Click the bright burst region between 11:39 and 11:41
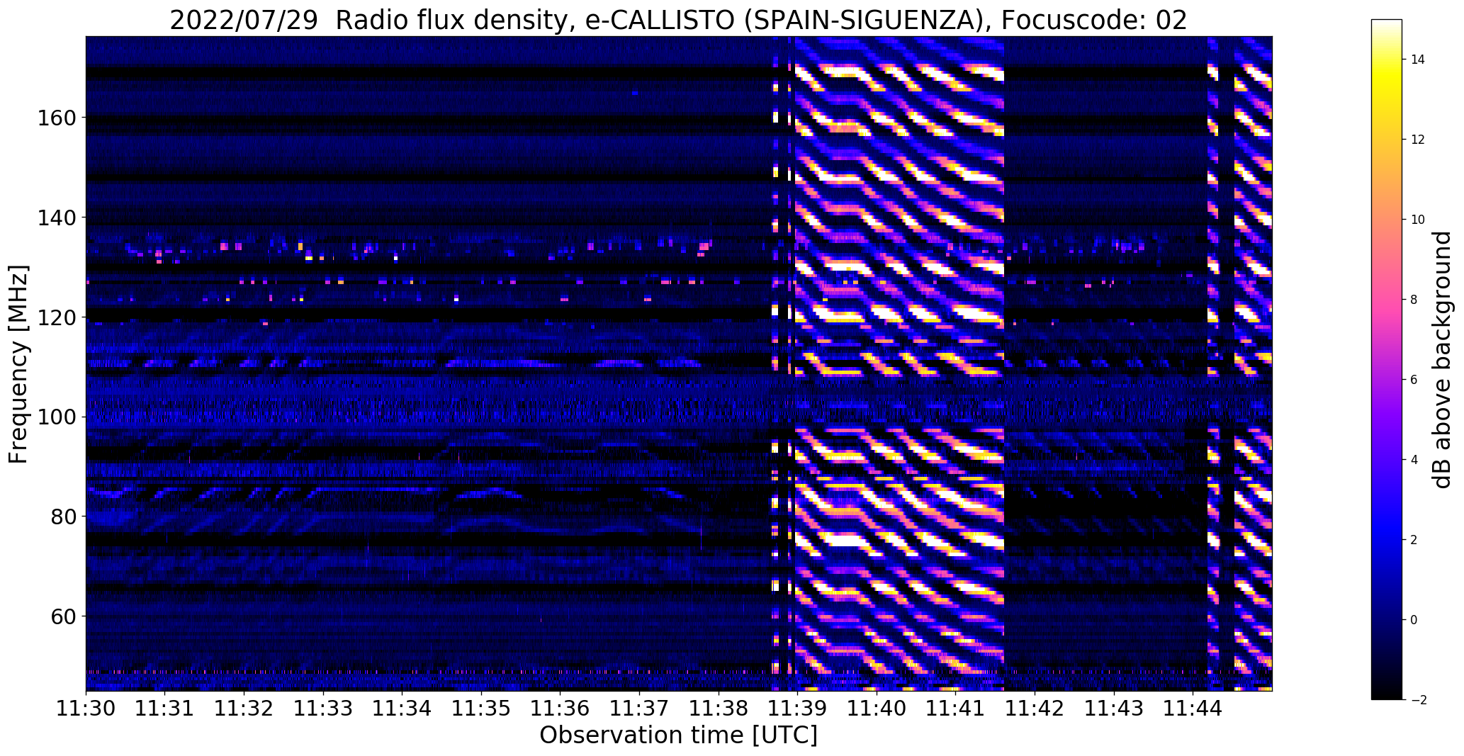 pos(900,363)
